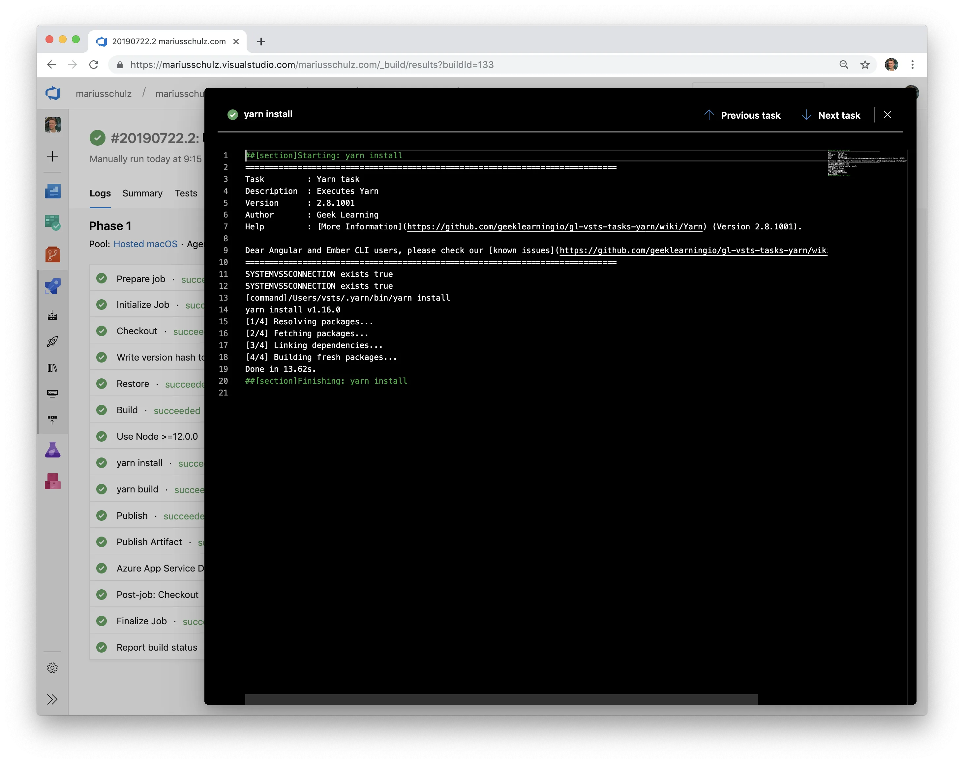Expand the sidebar with the double-chevron
Image resolution: width=964 pixels, height=764 pixels.
(x=53, y=700)
